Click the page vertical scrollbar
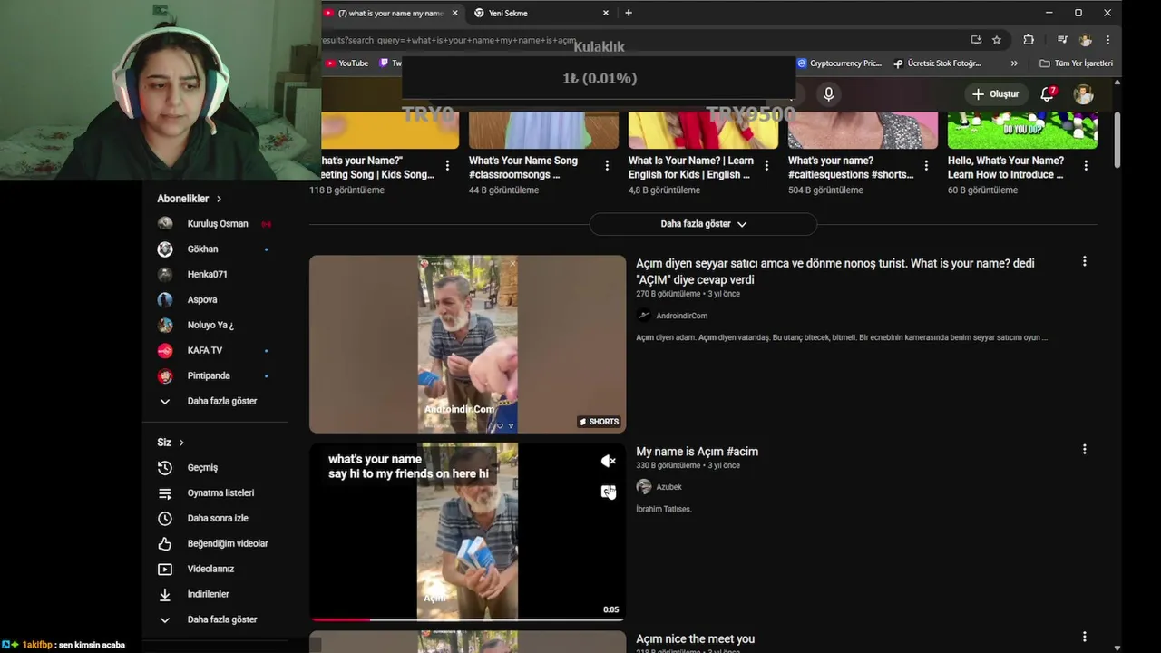The image size is (1161, 653). [1117, 140]
